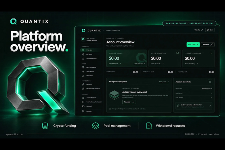
Task: Click the Withdraw button near header
Action: [208, 45]
